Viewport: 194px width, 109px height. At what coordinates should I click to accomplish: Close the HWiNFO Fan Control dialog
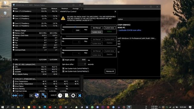115,12
